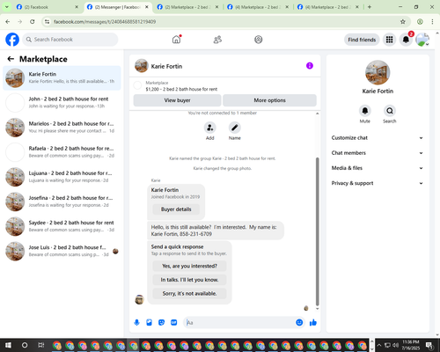
Task: Open the Marielos conversation
Action: pos(62,128)
